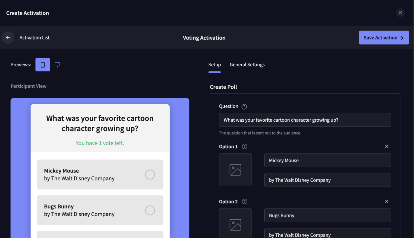Click the back arrow to Activation List

tap(8, 38)
